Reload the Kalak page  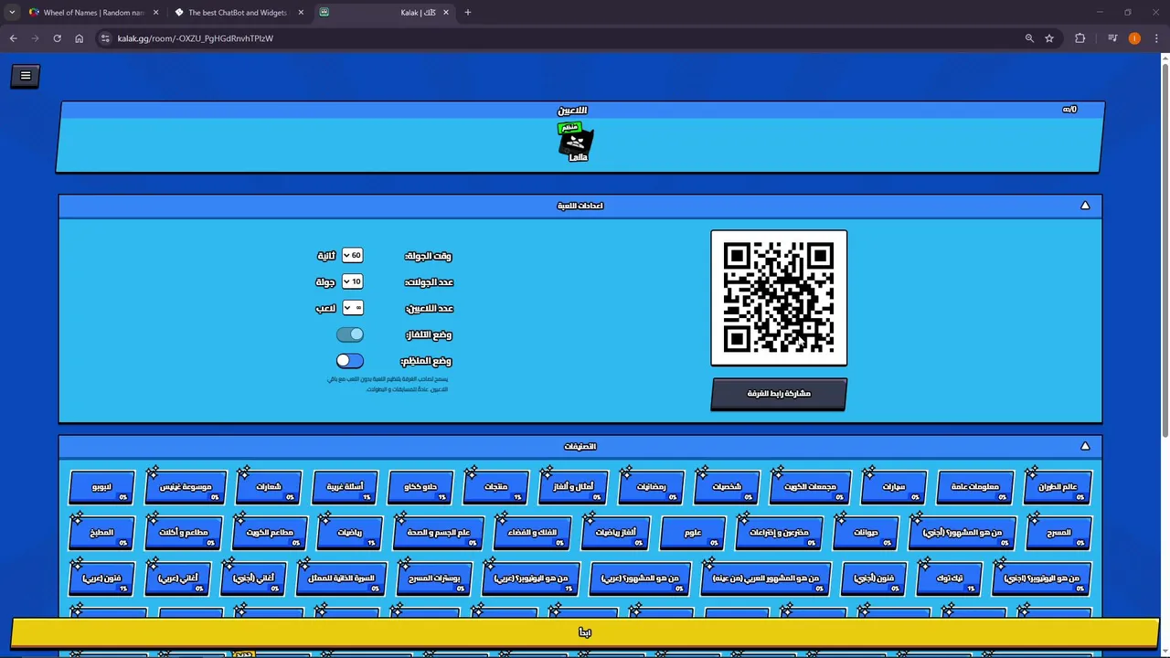57,38
